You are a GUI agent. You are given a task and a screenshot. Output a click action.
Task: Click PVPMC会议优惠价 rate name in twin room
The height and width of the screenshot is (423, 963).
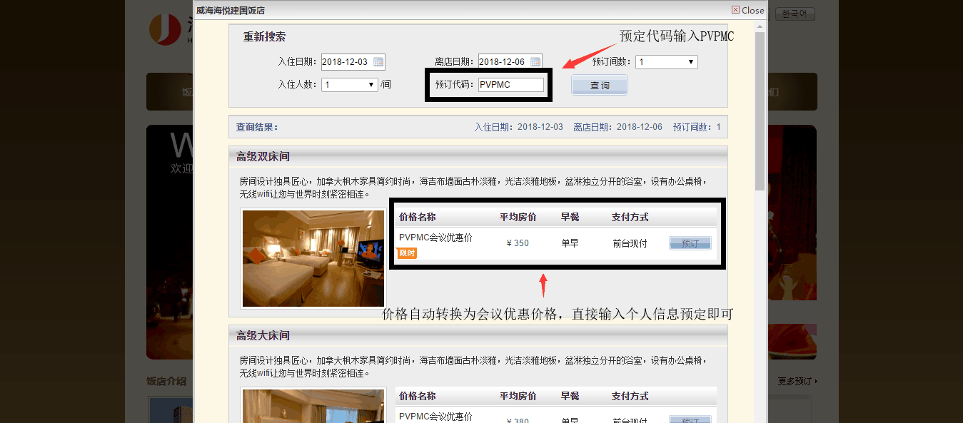(x=435, y=238)
